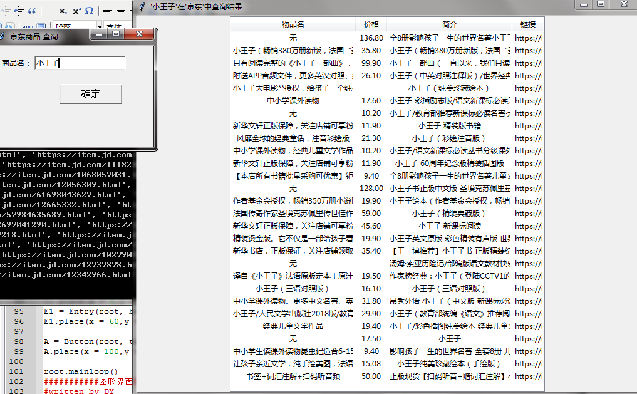
Task: Apply subscript formatting
Action: tap(63, 11)
